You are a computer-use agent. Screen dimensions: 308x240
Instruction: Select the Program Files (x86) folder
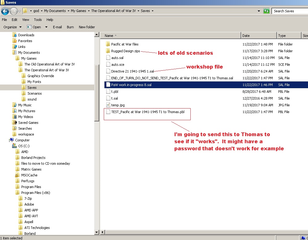tap(35, 193)
